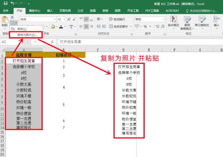Align text left
The height and width of the screenshot is (157, 223).
[x=81, y=26]
